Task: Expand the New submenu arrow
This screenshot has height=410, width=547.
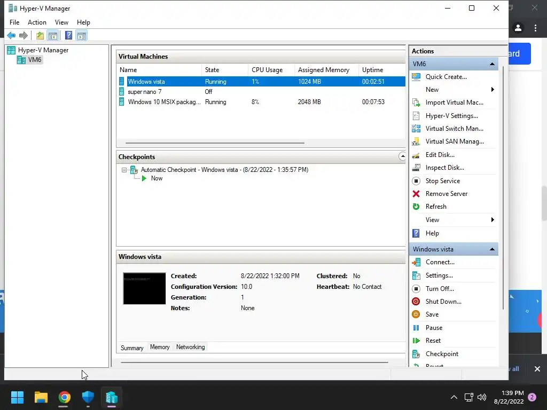Action: pos(493,90)
